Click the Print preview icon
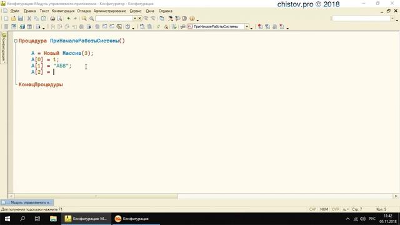 59,18
